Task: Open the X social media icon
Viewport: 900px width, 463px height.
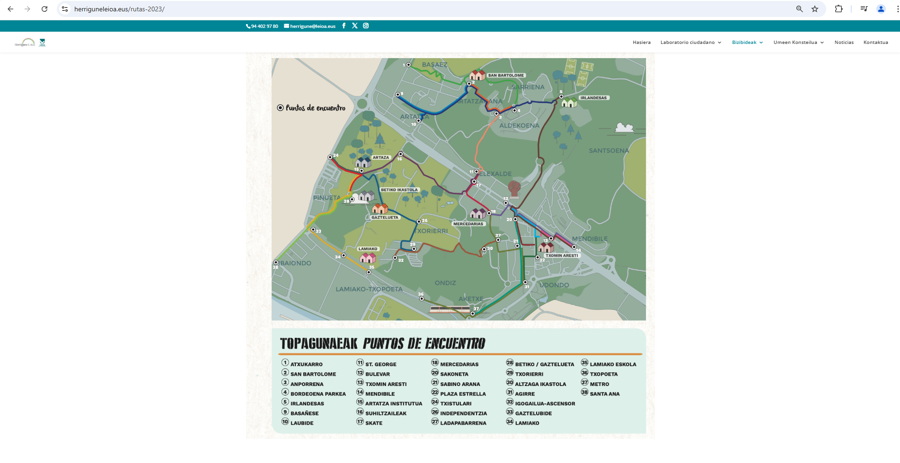Action: 354,26
